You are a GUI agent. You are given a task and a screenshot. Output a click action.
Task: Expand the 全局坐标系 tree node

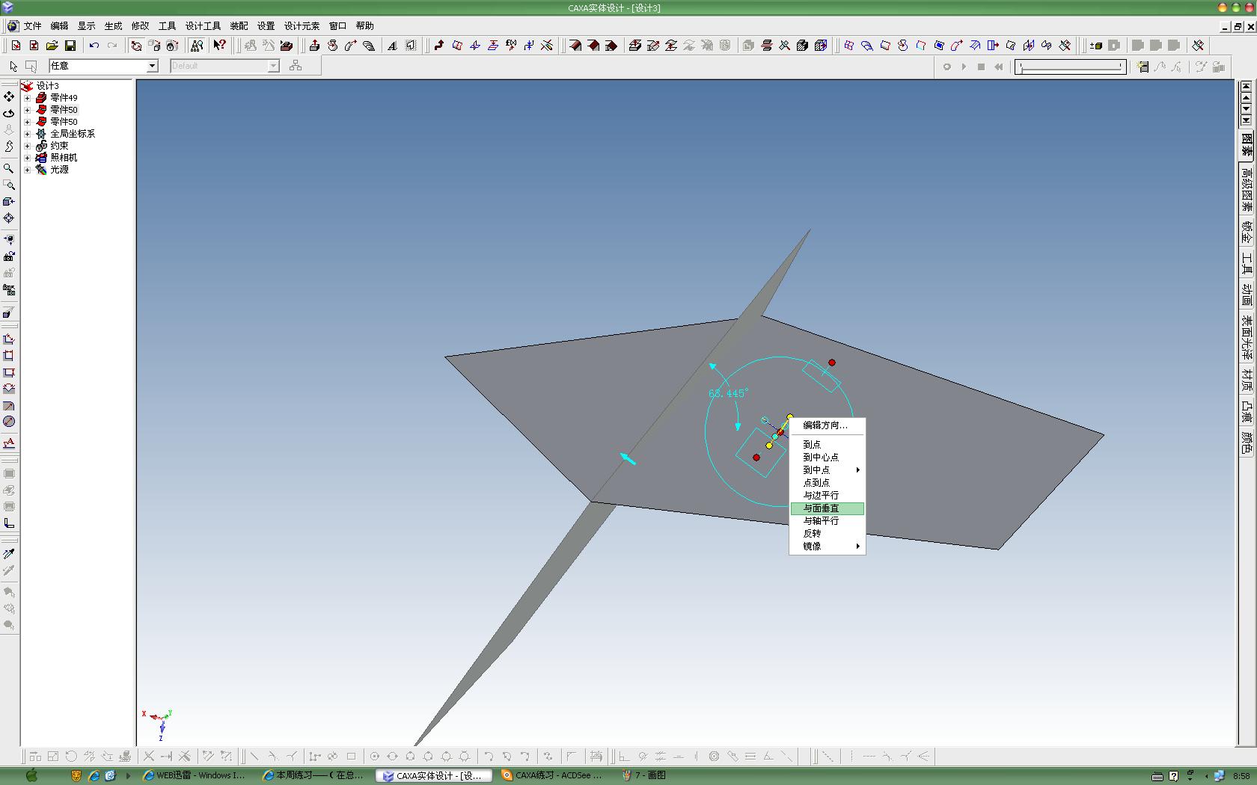pos(28,134)
